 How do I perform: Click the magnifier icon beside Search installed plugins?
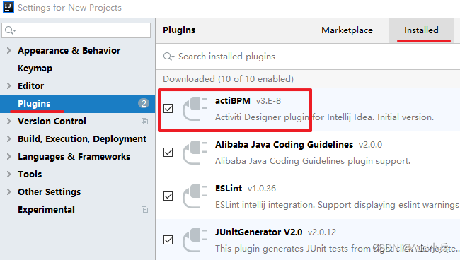(168, 57)
